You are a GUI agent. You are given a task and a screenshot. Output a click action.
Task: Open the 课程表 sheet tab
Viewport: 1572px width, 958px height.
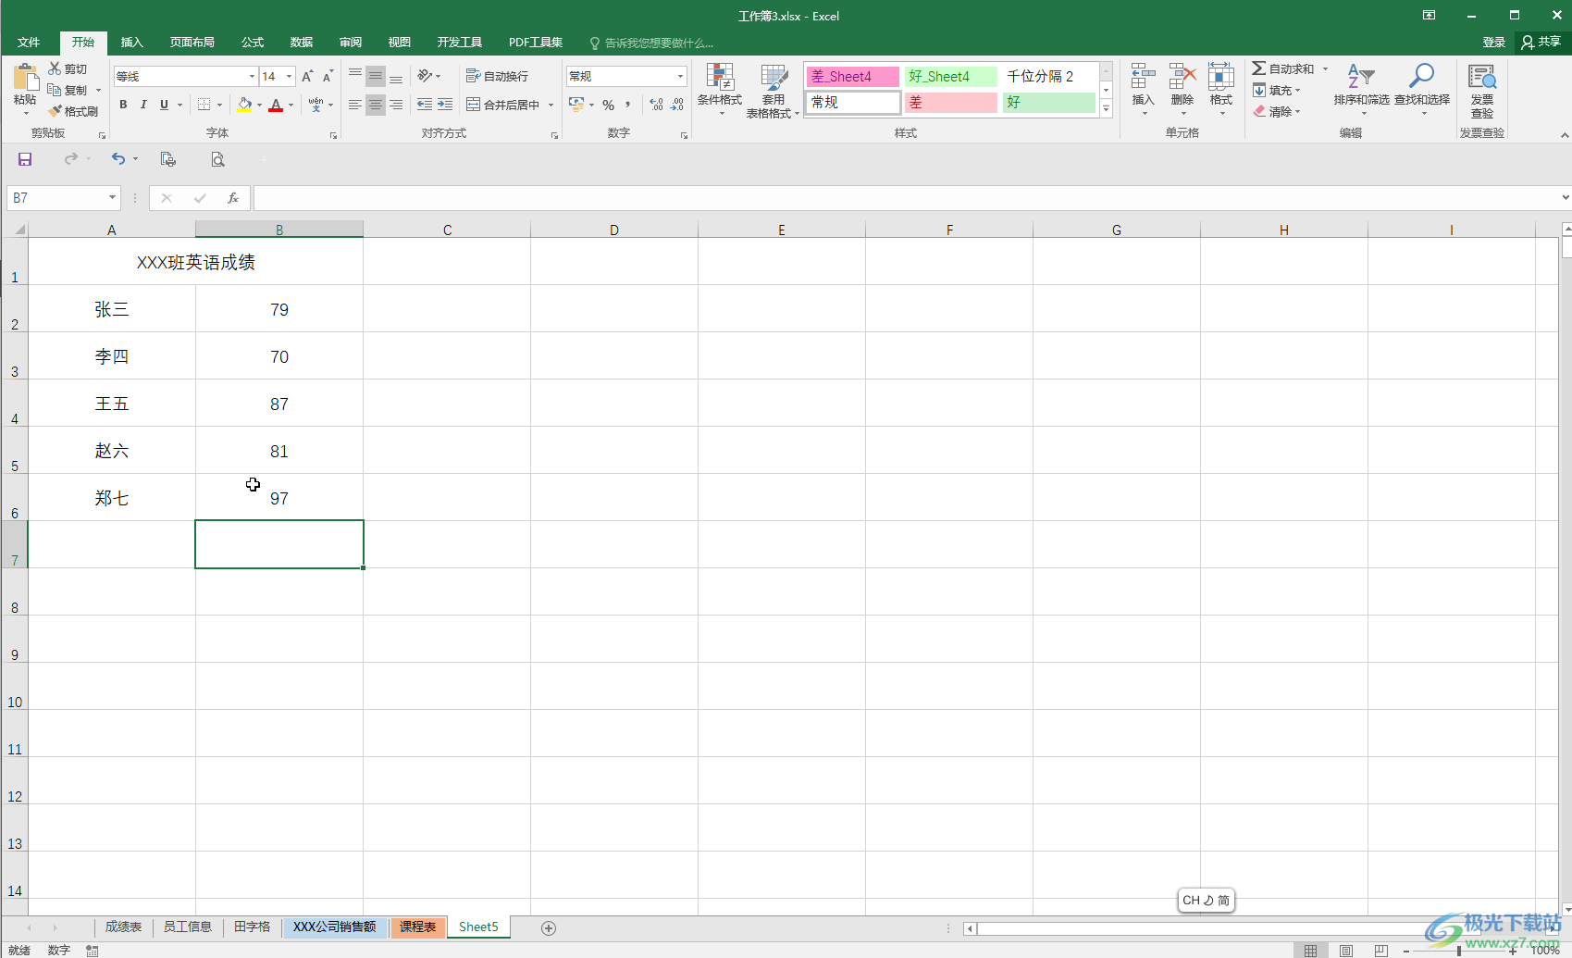tap(417, 927)
